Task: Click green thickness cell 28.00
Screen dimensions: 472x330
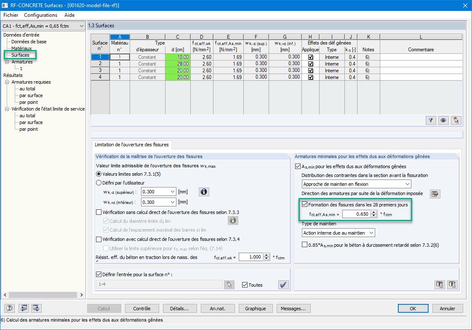Action: coord(178,64)
